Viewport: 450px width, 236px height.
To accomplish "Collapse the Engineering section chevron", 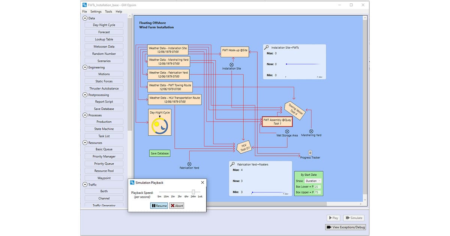I will point(85,67).
